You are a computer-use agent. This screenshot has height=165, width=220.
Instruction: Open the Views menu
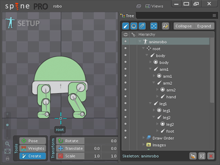pos(154,6)
